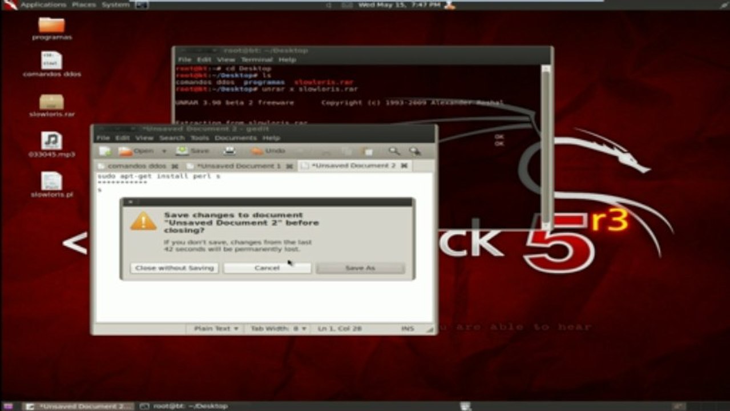Viewport: 730px width, 411px height.
Task: Open the gedit Tools menu
Action: pyautogui.click(x=200, y=138)
